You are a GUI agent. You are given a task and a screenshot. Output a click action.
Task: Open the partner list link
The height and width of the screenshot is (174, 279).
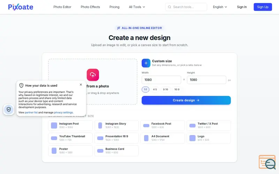[31, 112]
